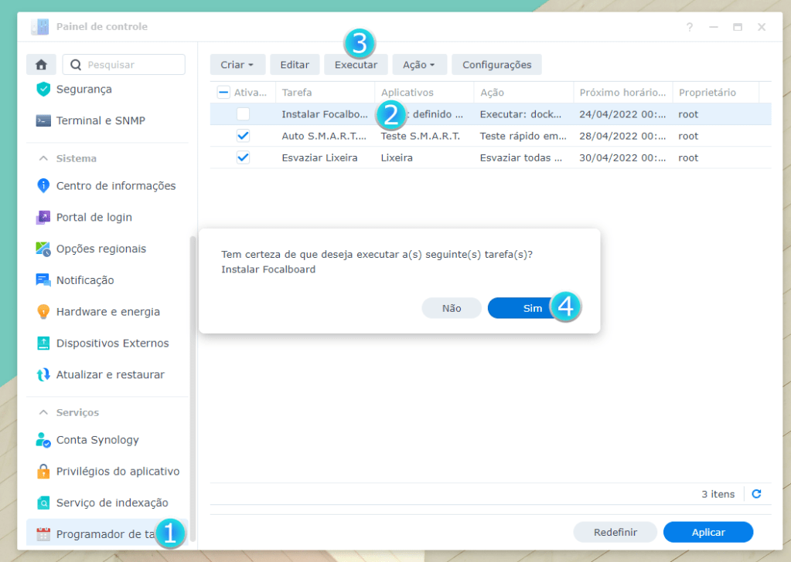Enable the Instalar Focalboard task checkbox
Image resolution: width=791 pixels, height=562 pixels.
tap(243, 114)
